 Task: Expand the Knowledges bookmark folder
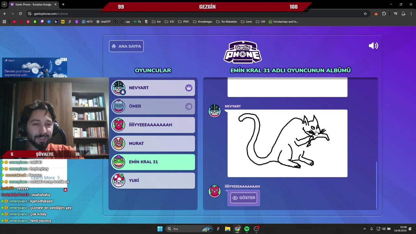click(x=202, y=22)
